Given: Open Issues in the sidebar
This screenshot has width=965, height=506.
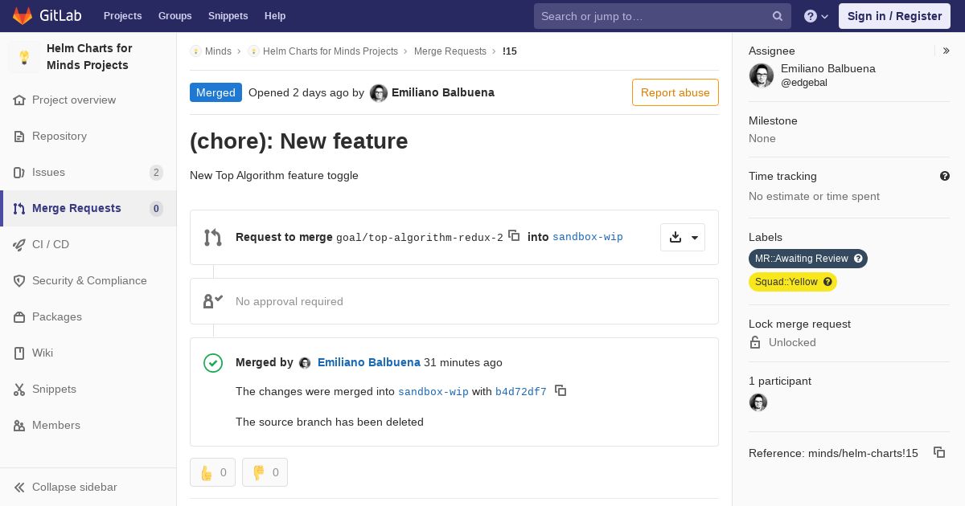Looking at the screenshot, I should (x=48, y=173).
